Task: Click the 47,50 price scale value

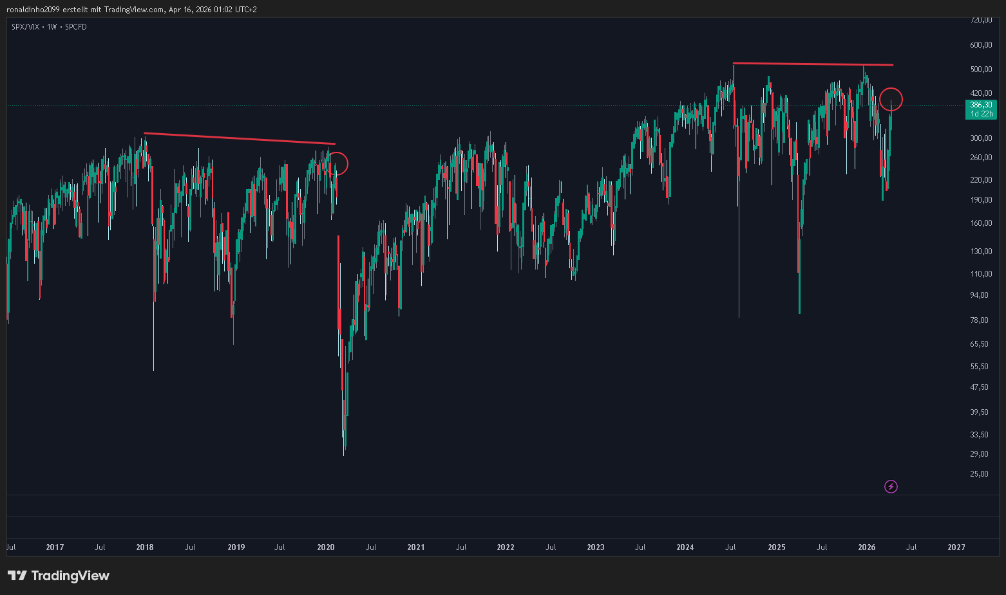Action: [x=979, y=387]
